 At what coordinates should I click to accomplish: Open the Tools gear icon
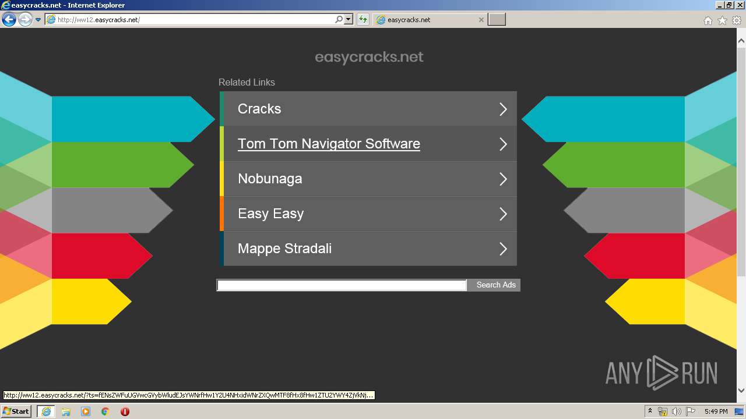tap(737, 20)
